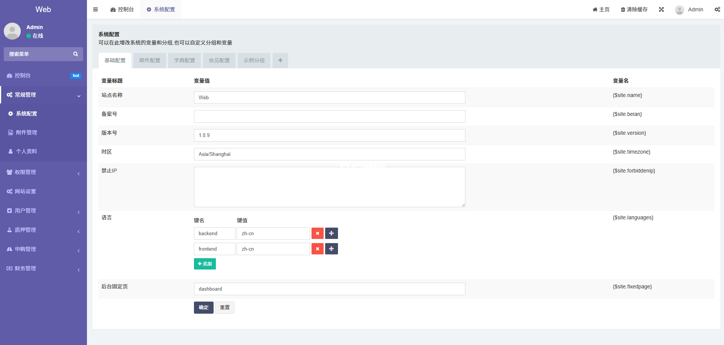This screenshot has width=724, height=345.
Task: Click the fullscreen toggle icon
Action: tap(661, 9)
